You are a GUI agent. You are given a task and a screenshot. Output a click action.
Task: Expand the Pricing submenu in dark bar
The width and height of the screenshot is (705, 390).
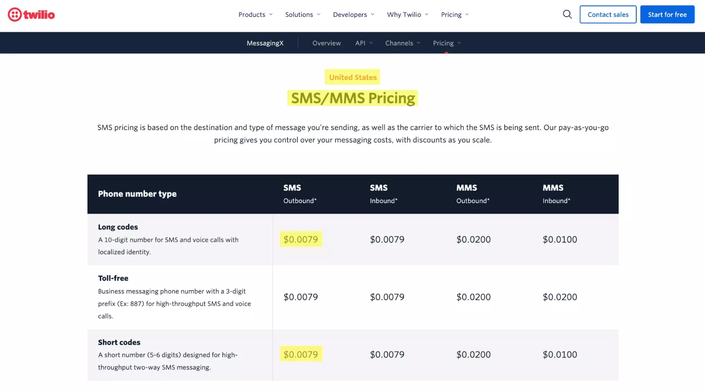pos(446,43)
